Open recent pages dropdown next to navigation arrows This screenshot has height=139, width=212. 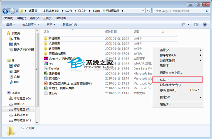[x=17, y=11]
